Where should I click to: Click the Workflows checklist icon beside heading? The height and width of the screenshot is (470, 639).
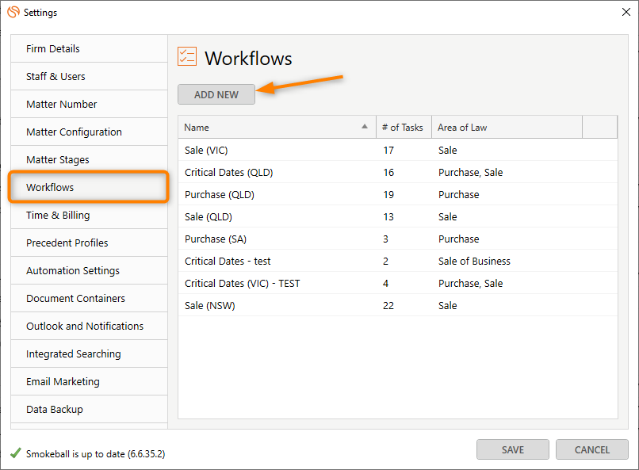187,56
